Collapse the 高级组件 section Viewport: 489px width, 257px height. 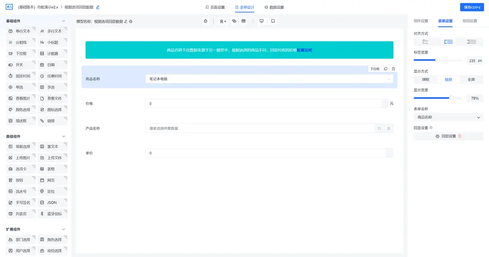pyautogui.click(x=64, y=136)
